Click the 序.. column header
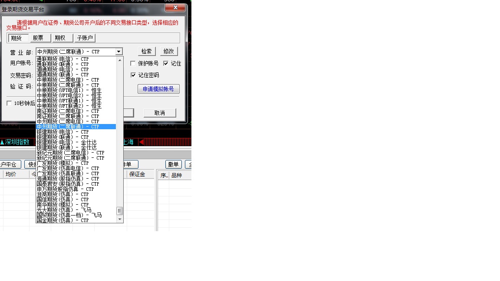This screenshot has height=281, width=500. coord(164,176)
